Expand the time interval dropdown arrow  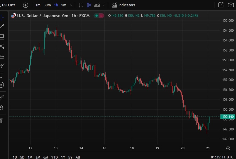tap(71, 5)
